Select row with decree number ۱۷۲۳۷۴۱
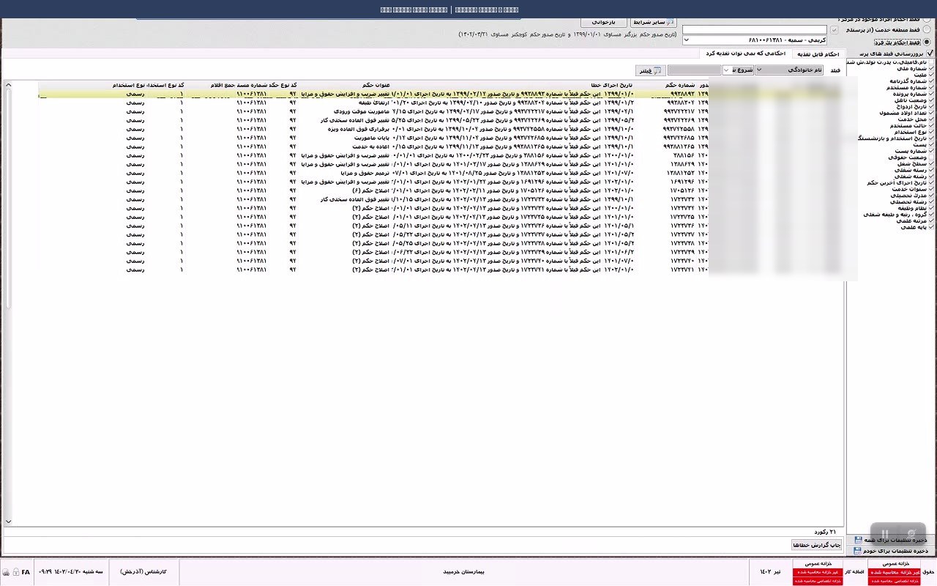The image size is (937, 586). point(439,270)
